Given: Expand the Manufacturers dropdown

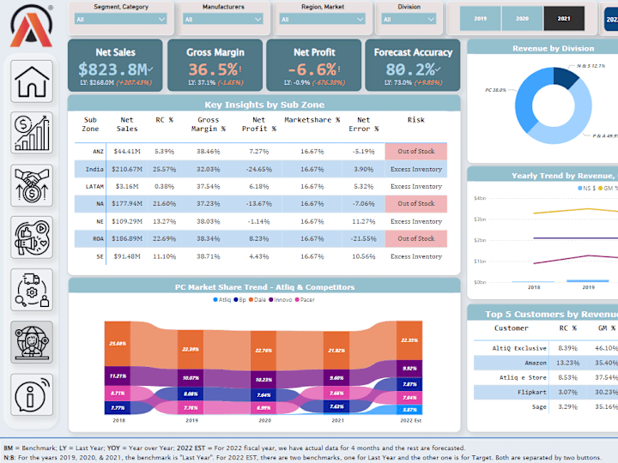Looking at the screenshot, I should 223,19.
